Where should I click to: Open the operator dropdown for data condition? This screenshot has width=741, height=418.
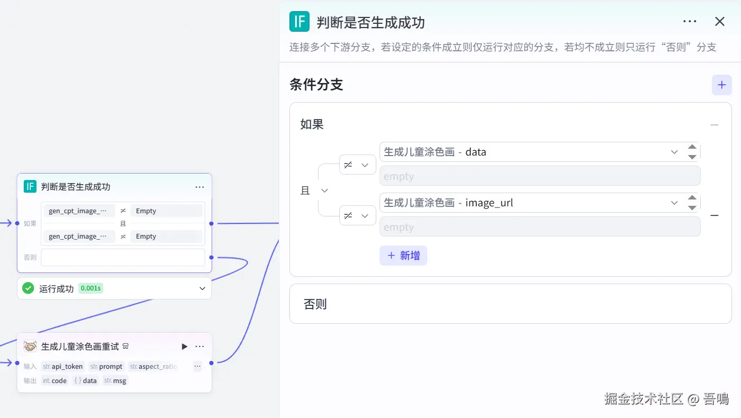pyautogui.click(x=357, y=165)
